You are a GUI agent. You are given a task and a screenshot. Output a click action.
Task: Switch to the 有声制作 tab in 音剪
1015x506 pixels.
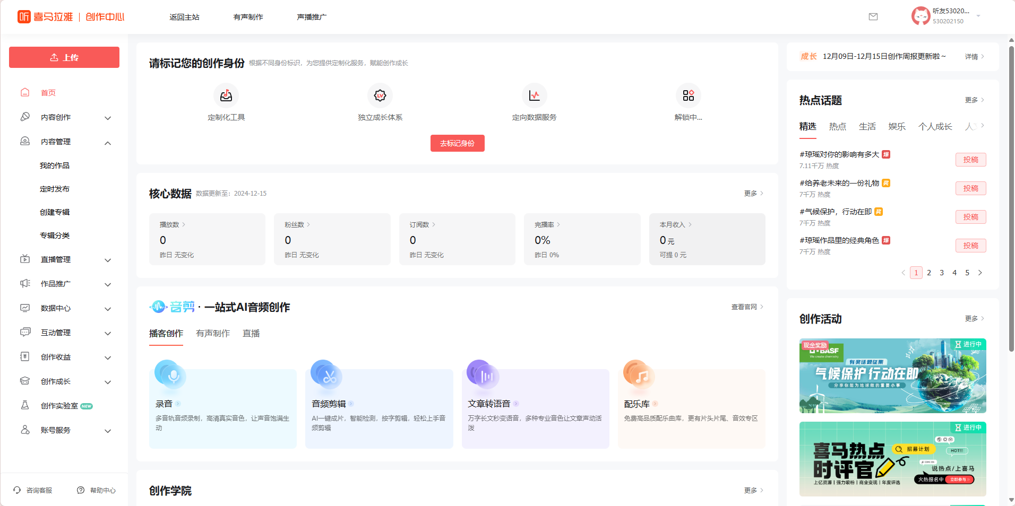pos(213,334)
